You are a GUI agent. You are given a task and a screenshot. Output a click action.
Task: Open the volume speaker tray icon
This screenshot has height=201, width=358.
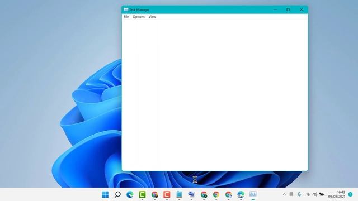pyautogui.click(x=314, y=194)
